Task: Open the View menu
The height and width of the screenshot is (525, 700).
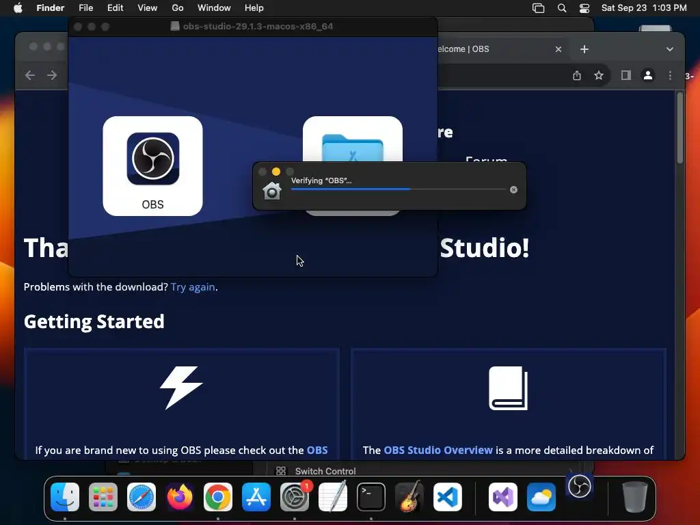Action: click(148, 8)
